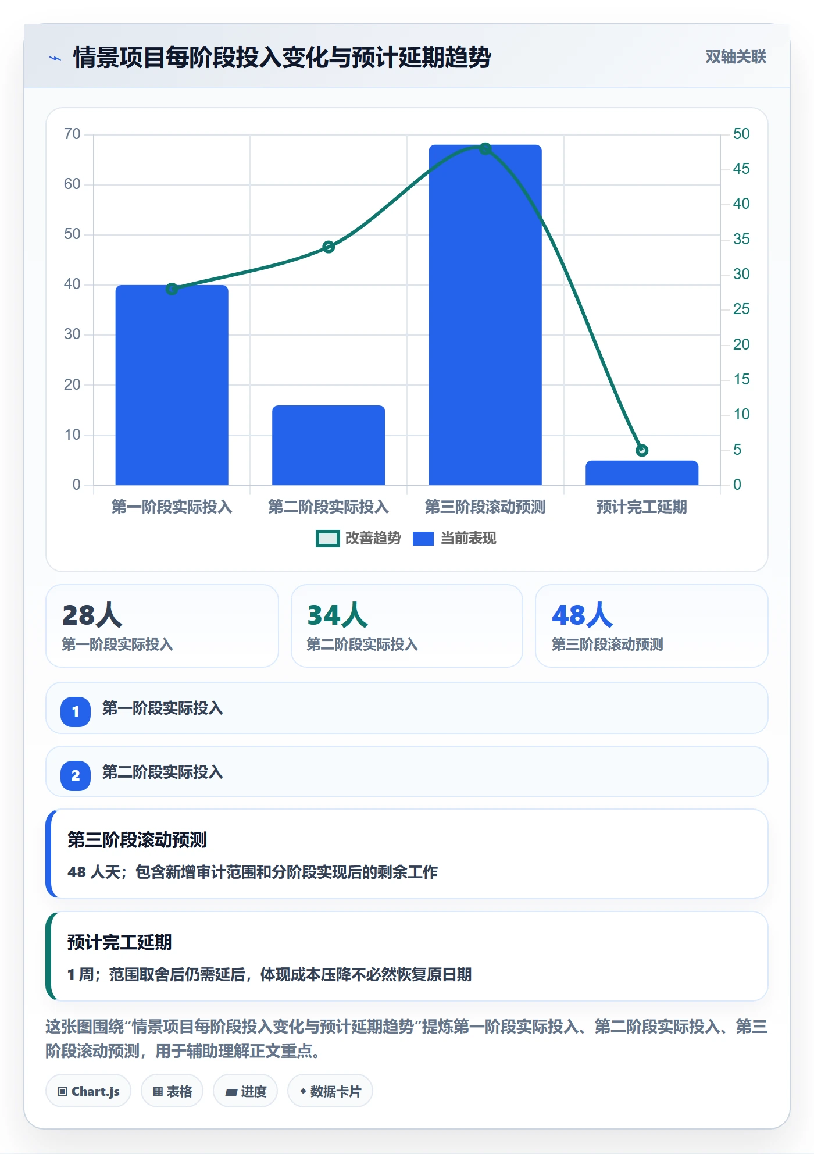Click the line point at the top of the 第三阶段滚动预测 bar
814x1154 pixels.
(485, 149)
